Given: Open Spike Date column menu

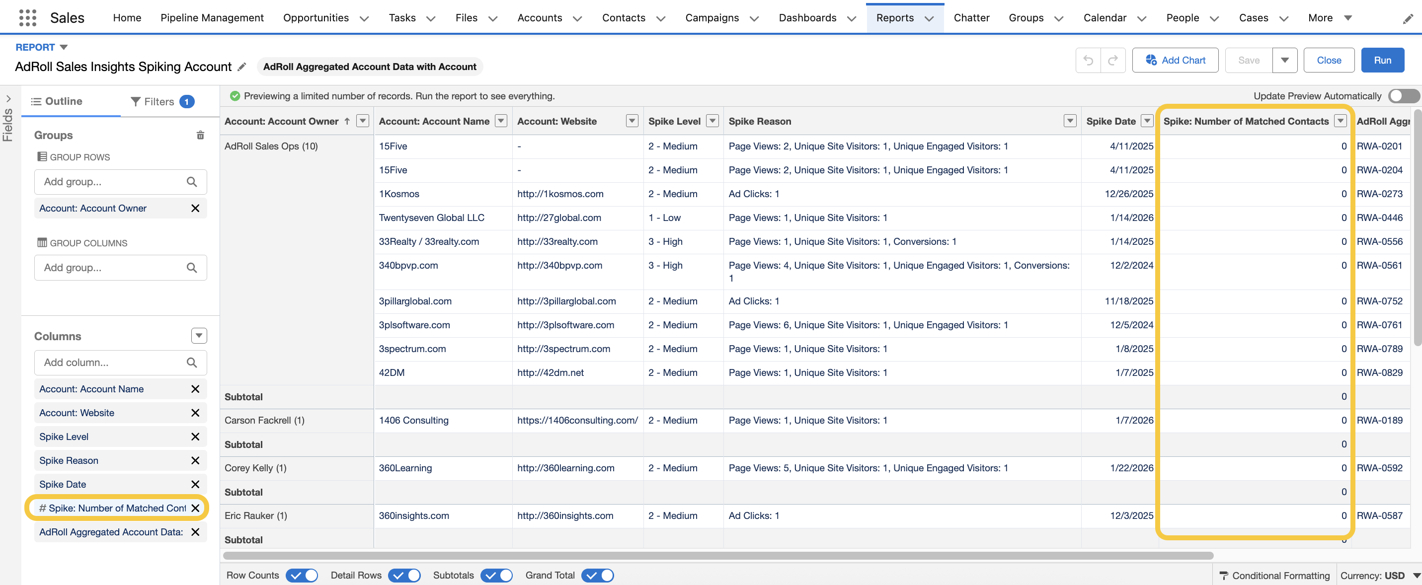Looking at the screenshot, I should (x=1147, y=121).
